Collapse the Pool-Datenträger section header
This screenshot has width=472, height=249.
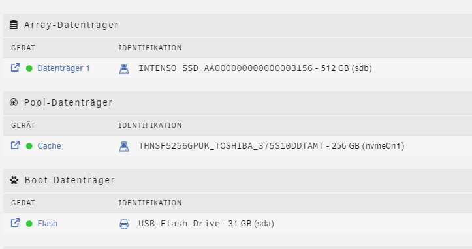(x=238, y=103)
